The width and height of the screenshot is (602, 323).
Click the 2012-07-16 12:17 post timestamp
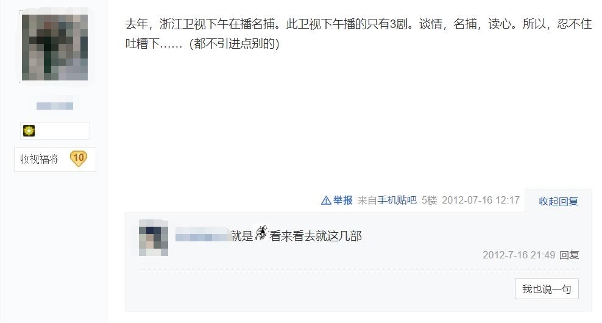tap(481, 200)
